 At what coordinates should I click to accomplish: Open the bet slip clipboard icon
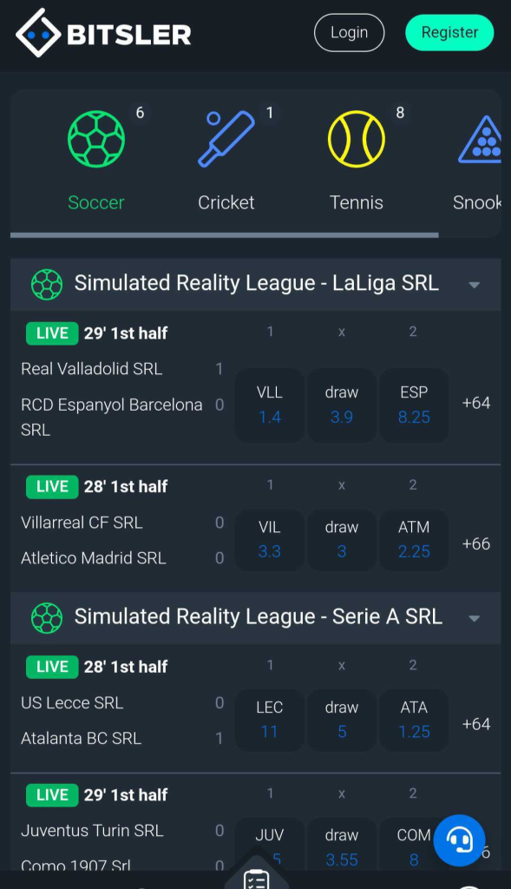256,879
